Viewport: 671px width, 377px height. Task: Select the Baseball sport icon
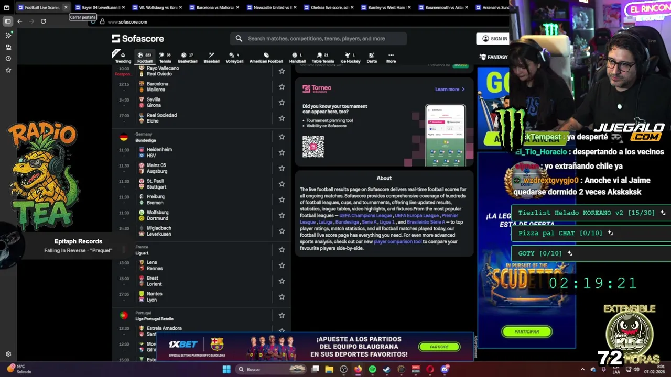(x=211, y=58)
